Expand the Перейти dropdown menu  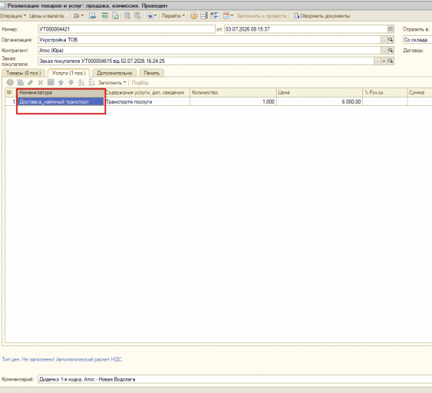pyautogui.click(x=173, y=16)
